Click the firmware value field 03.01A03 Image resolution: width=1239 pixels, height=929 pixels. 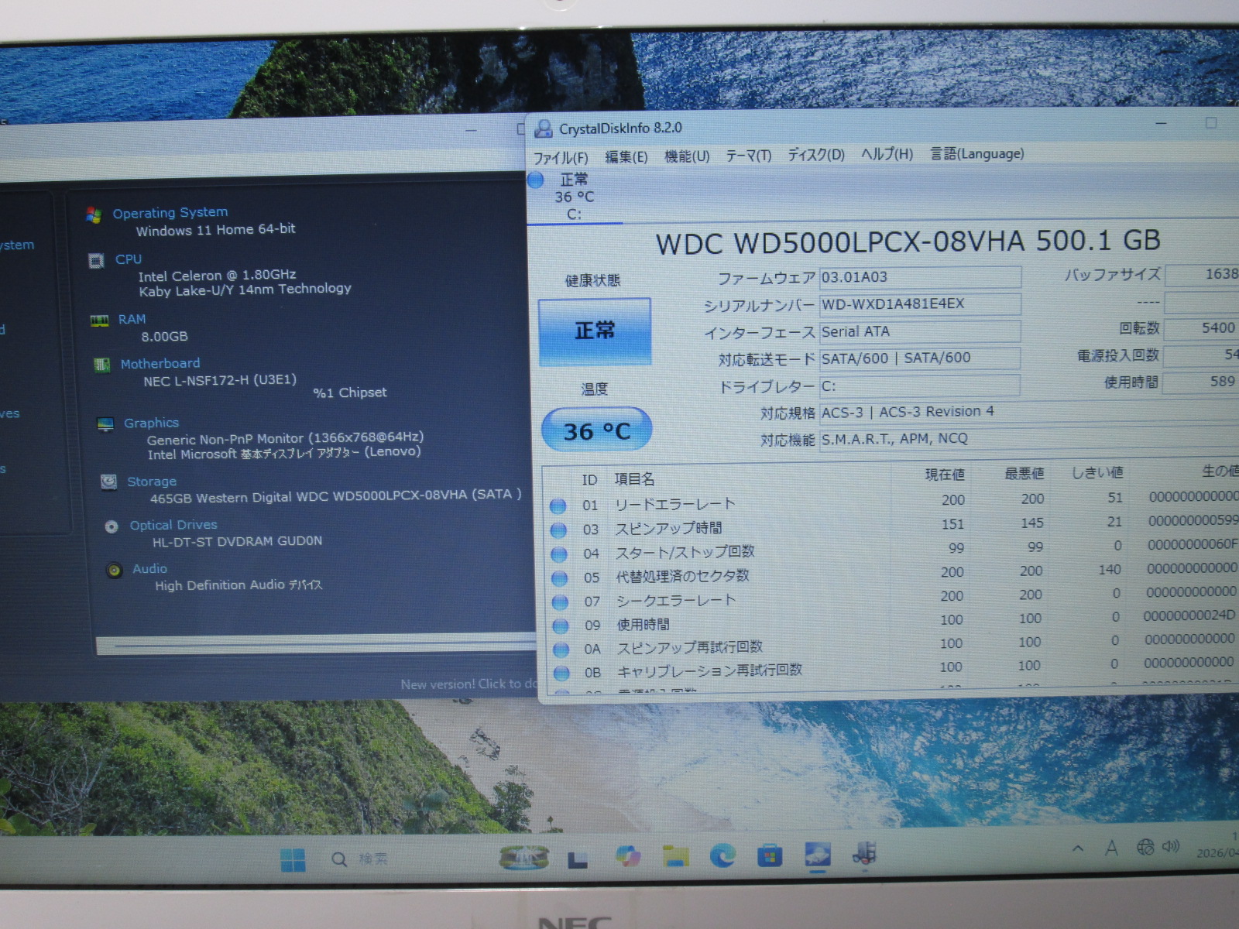pos(919,277)
